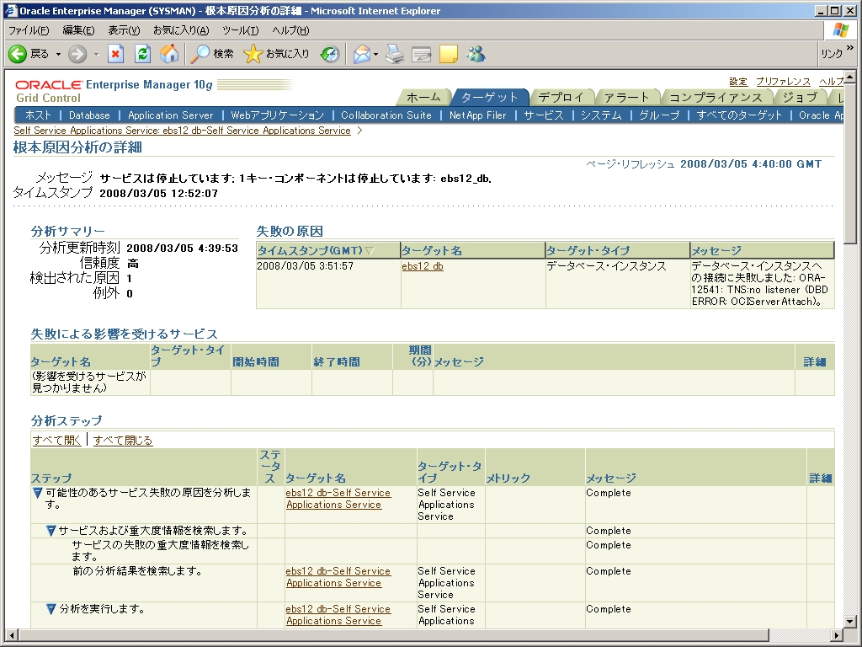862x647 pixels.
Task: Open the ツール(T) menu
Action: (x=240, y=31)
